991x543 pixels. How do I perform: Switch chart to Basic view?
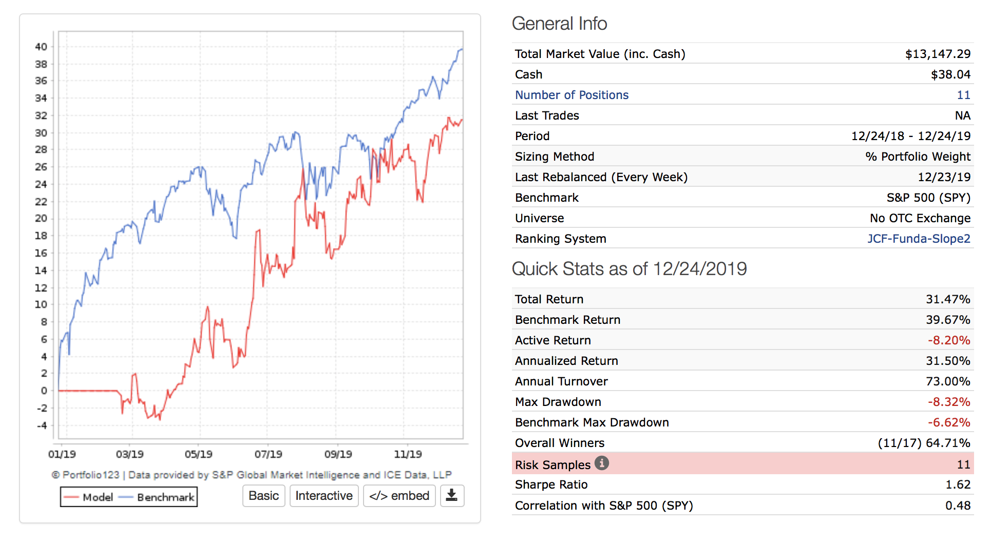(x=263, y=496)
